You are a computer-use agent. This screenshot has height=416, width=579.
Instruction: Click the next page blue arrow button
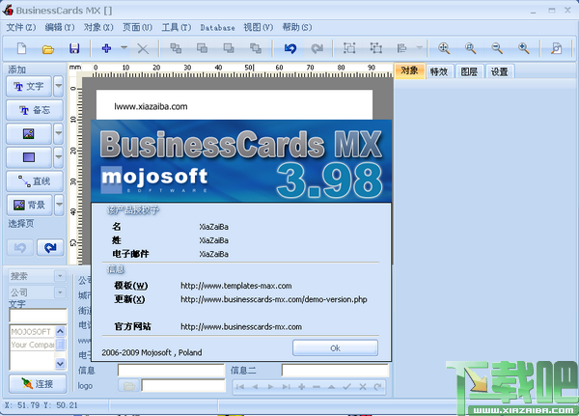50,247
